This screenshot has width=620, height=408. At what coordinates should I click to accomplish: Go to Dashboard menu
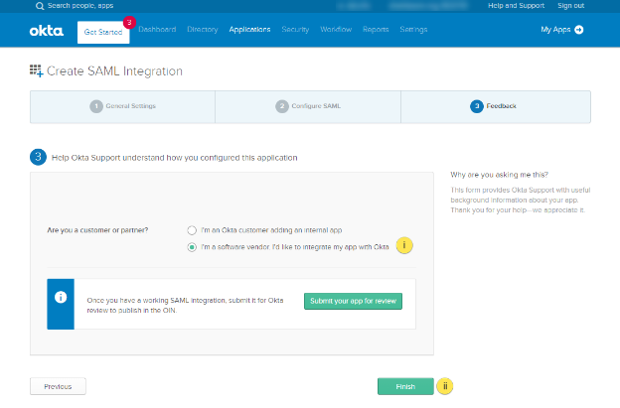coord(157,29)
